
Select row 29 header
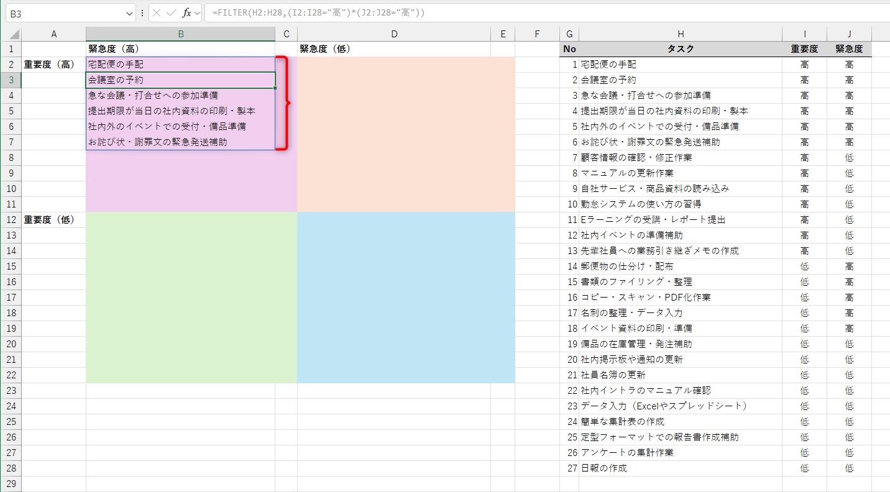tap(11, 484)
